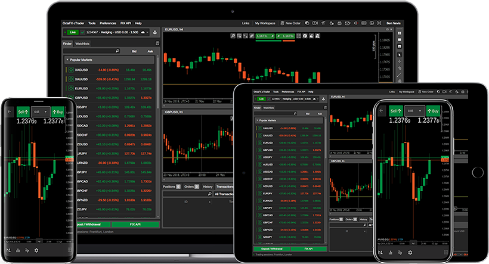Click green buy price button on laptop chart
The width and height of the screenshot is (489, 264).
click(286, 36)
